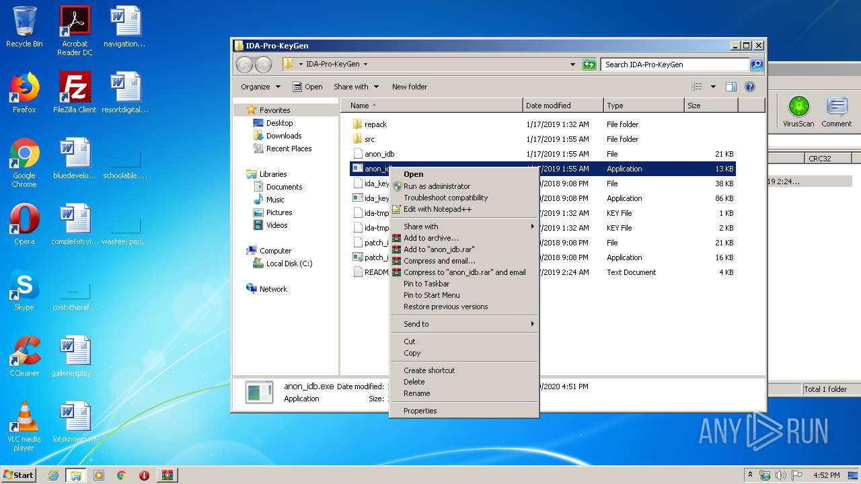This screenshot has width=861, height=484.
Task: Launch FileZilla Client shortcut
Action: click(x=75, y=93)
